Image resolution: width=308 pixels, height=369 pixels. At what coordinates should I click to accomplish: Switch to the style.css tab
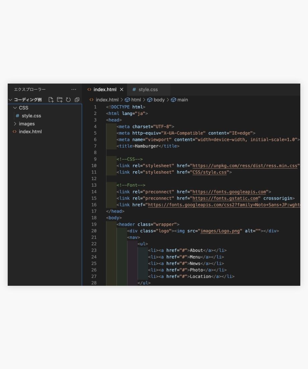coord(148,90)
